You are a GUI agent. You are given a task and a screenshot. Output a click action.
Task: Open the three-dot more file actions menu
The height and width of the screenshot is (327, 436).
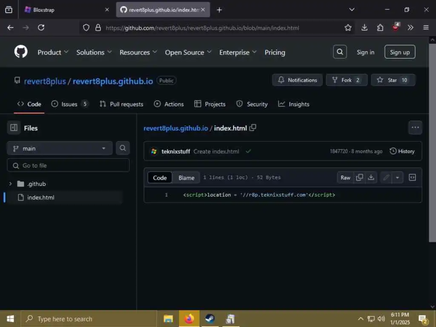click(x=415, y=127)
